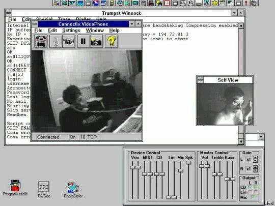
Task: Click the Spk slider handle at top
Action: tap(189, 163)
